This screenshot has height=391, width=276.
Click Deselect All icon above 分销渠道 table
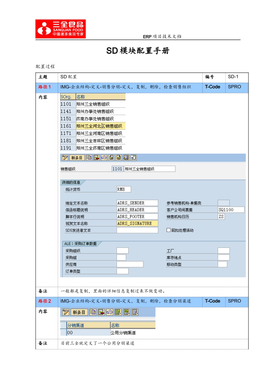135,312
